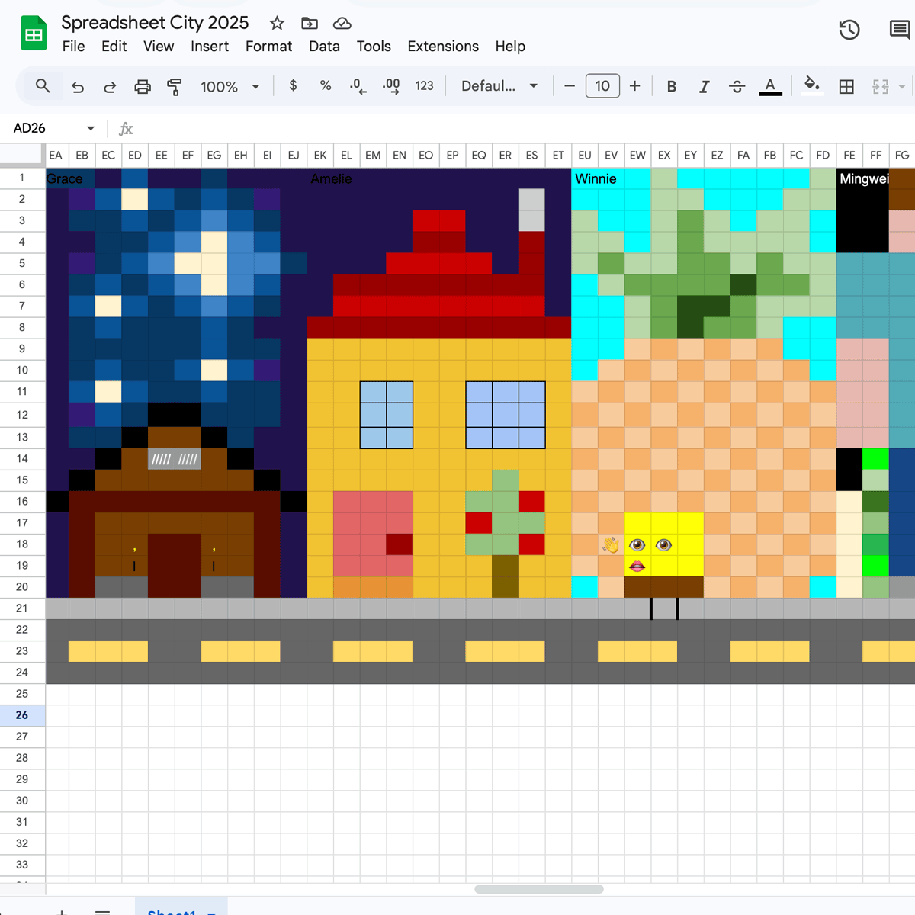Undo the last action
This screenshot has height=915, width=915.
[78, 86]
